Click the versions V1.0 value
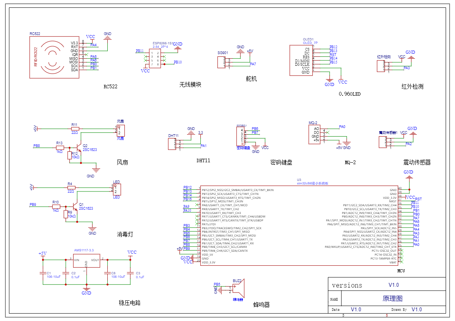 394,285
